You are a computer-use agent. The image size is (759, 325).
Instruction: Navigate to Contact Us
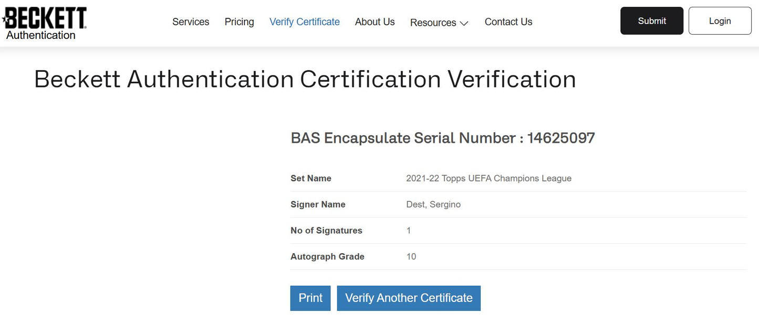508,22
